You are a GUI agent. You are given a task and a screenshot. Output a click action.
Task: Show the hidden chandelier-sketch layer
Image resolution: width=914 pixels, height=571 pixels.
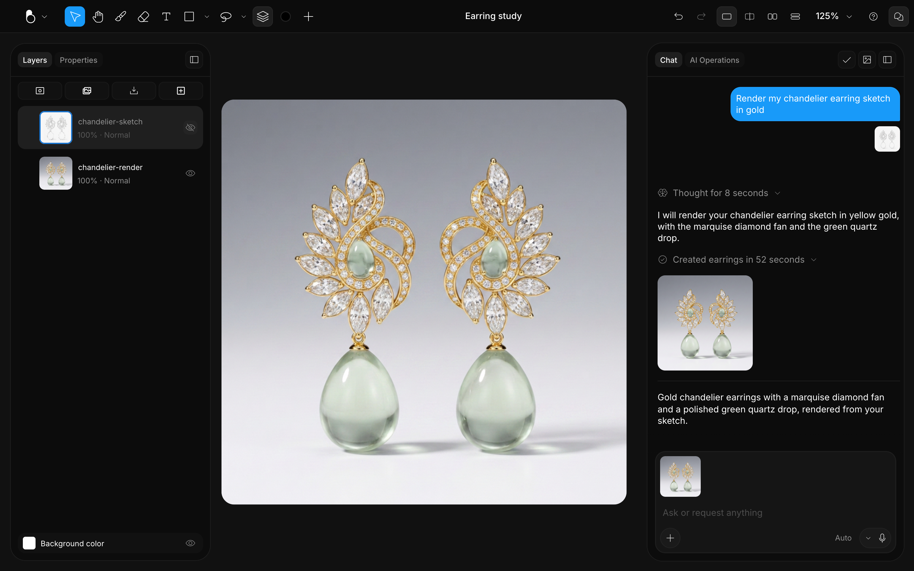tap(190, 128)
